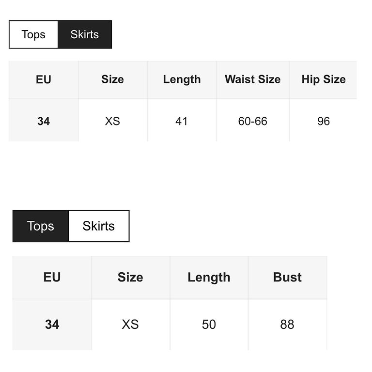This screenshot has width=372, height=372.
Task: Click the Bust column header
Action: [287, 278]
